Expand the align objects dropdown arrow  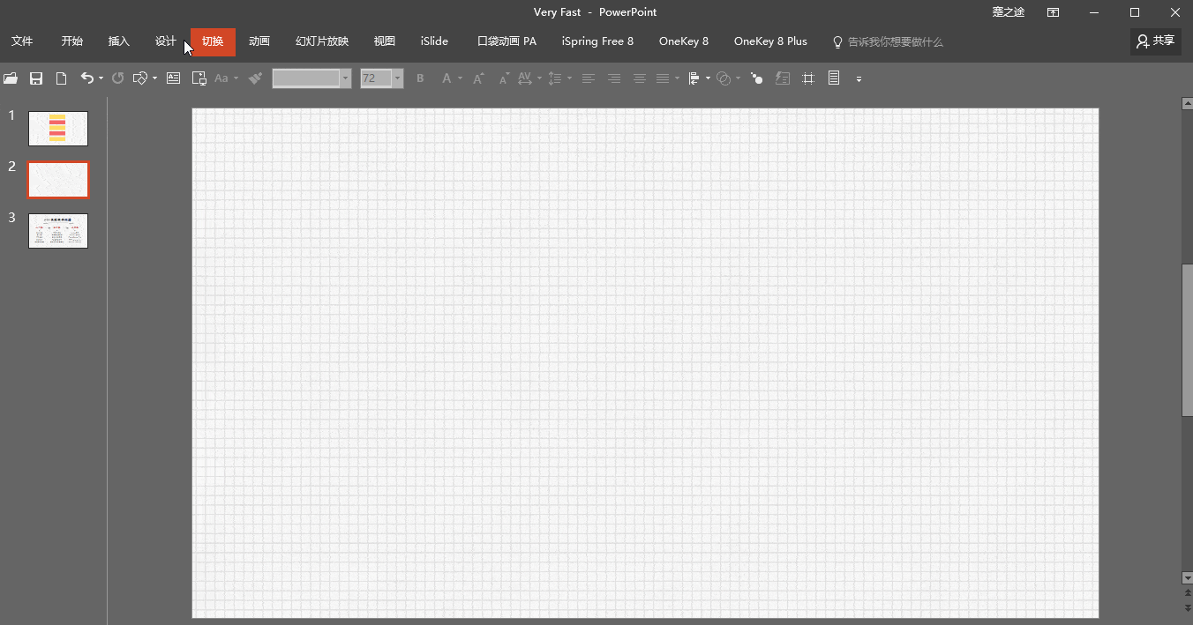tap(708, 78)
